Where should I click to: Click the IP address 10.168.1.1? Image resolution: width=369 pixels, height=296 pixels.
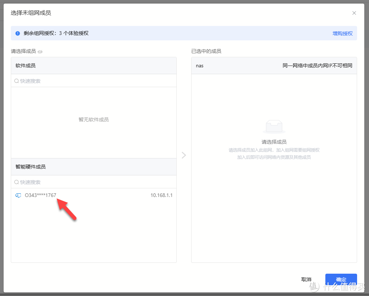coord(161,196)
